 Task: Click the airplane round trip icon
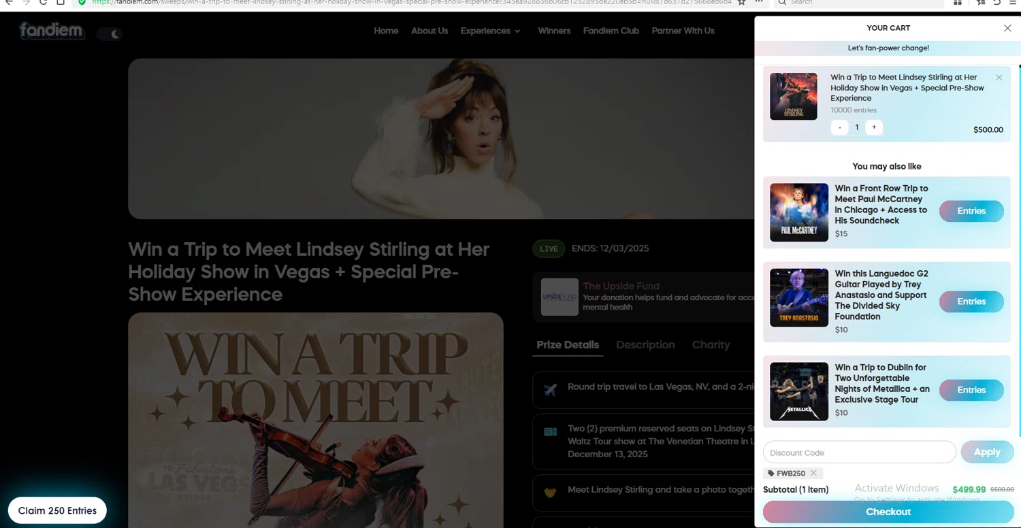click(551, 390)
